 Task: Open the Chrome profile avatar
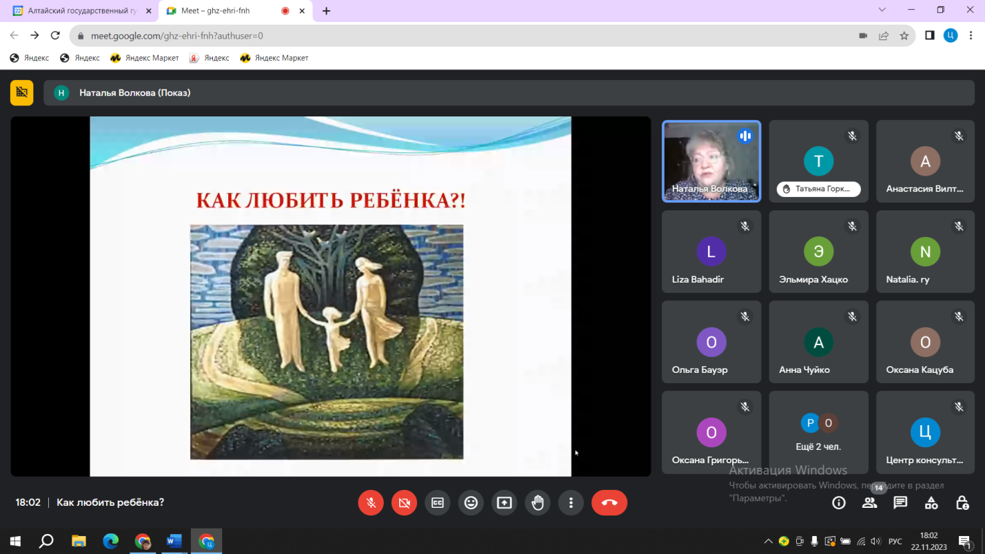coord(951,36)
